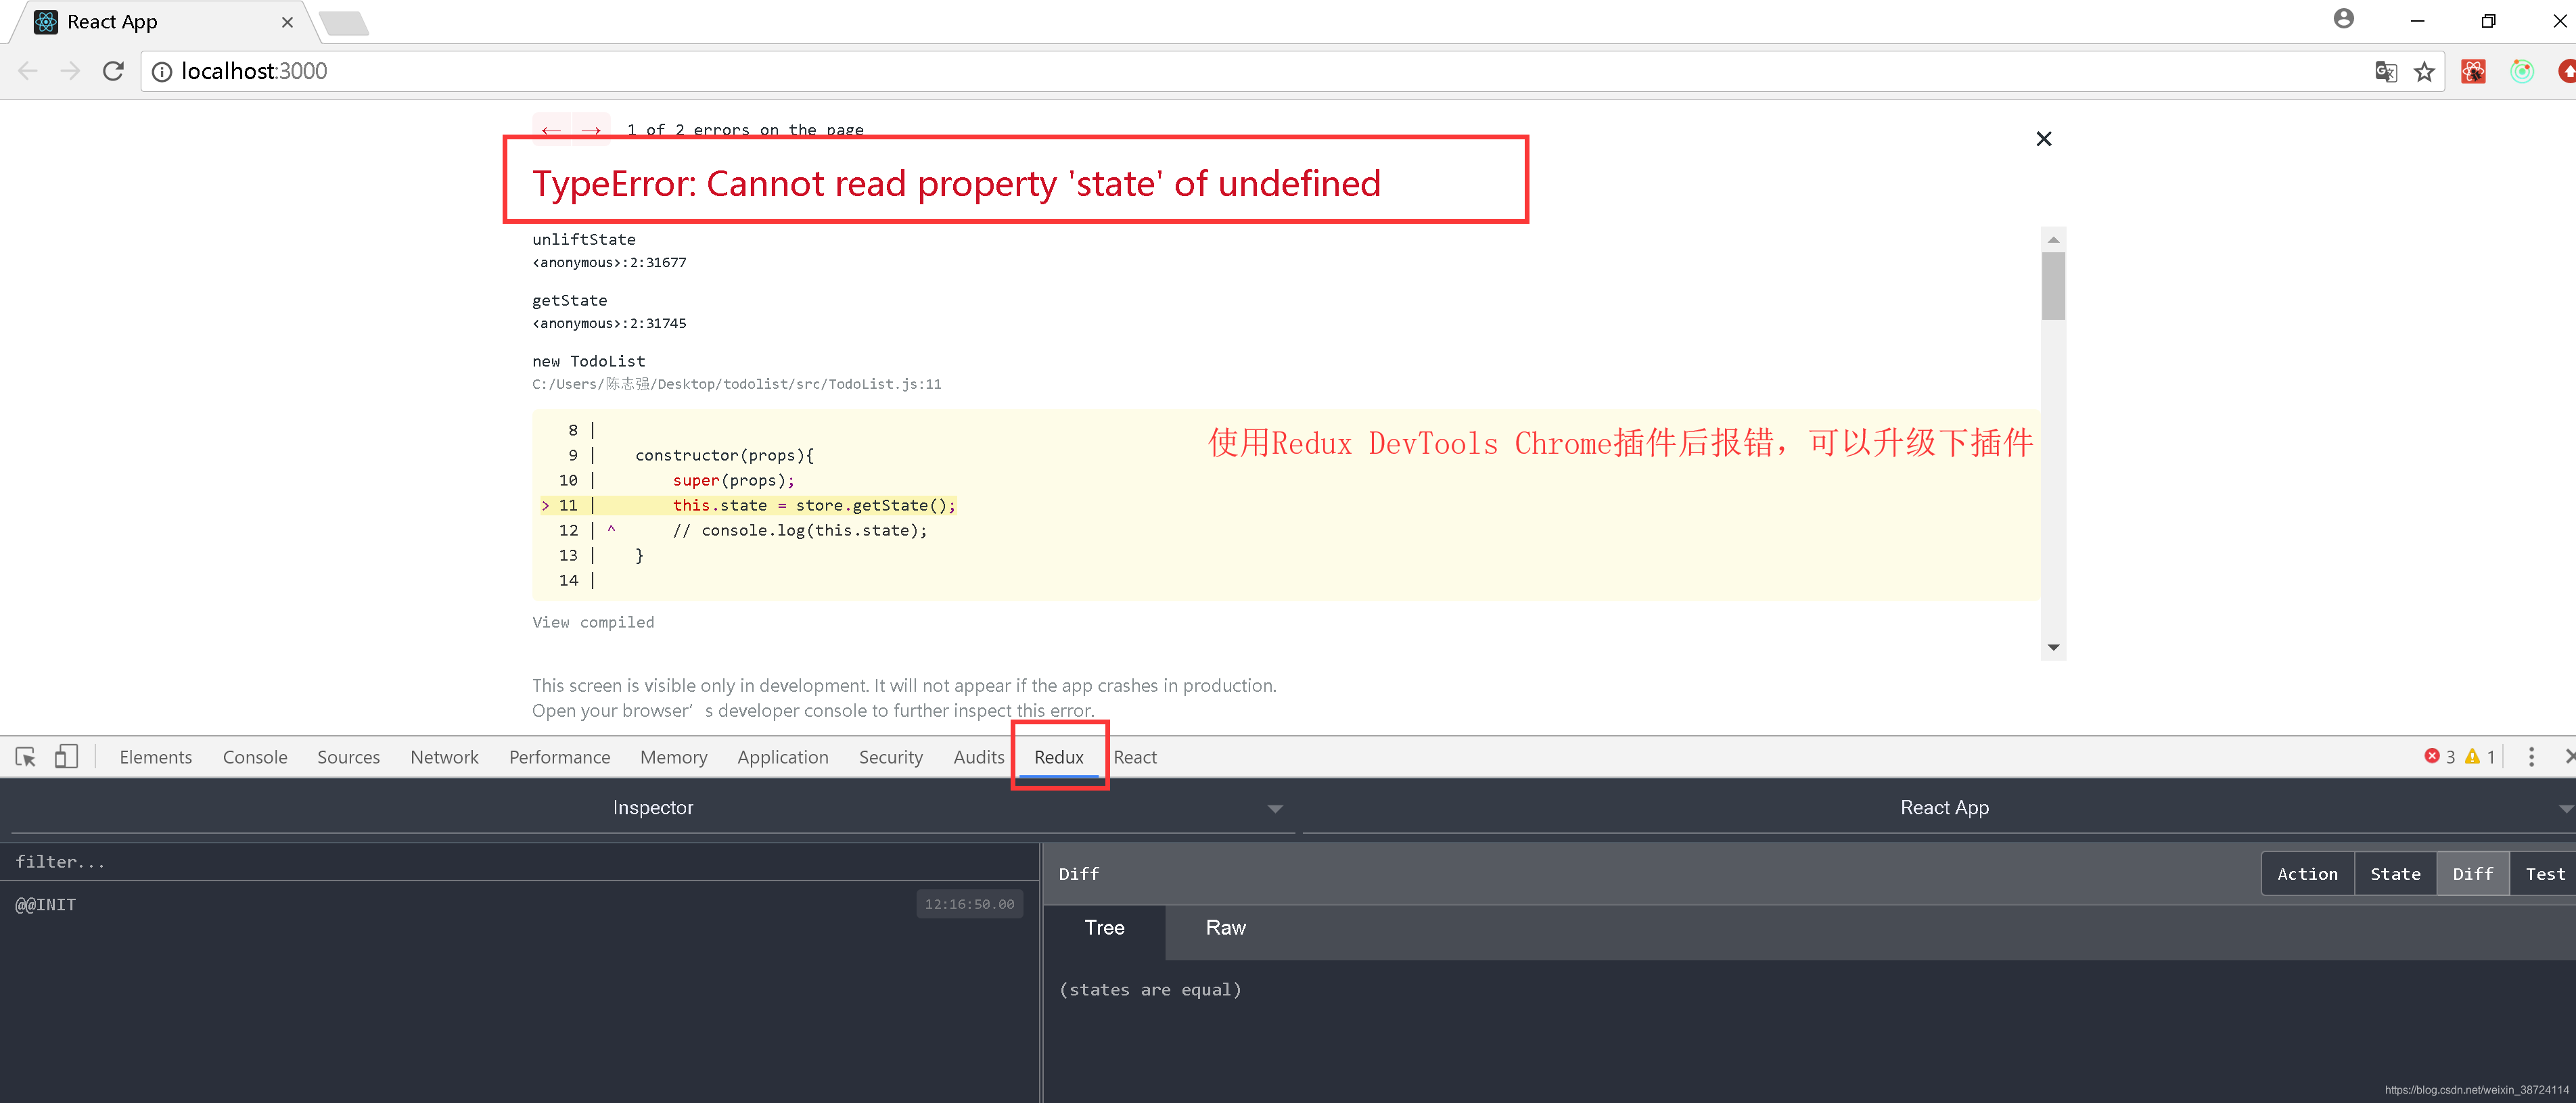2576x1103 pixels.
Task: Expand the Inspector monitor dropdown
Action: pyautogui.click(x=652, y=808)
